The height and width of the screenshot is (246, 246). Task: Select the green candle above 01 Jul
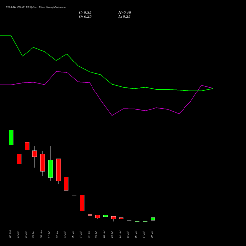[51, 169]
